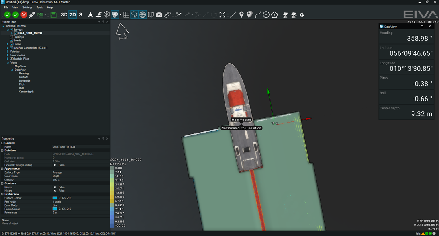This screenshot has width=439, height=236.
Task: Toggle External Saving/Loading False value
Action: [55, 165]
